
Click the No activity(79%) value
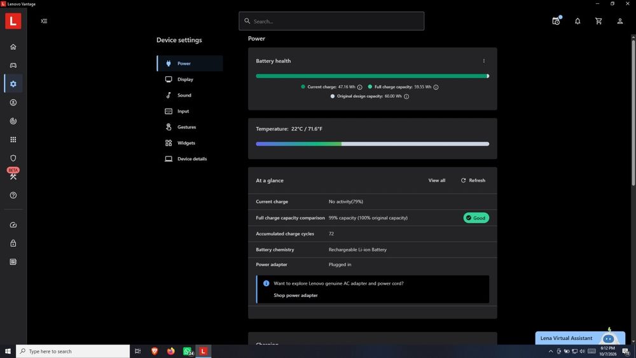tap(345, 202)
